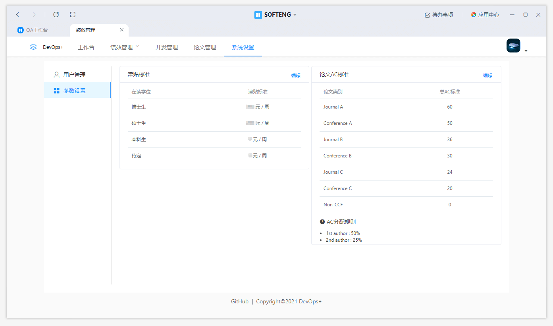The width and height of the screenshot is (553, 326).
Task: Click the user avatar thumbnail
Action: coord(513,46)
